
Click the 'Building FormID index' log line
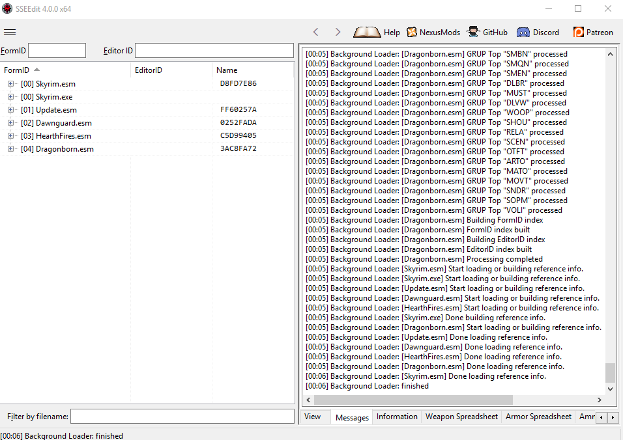coord(424,220)
